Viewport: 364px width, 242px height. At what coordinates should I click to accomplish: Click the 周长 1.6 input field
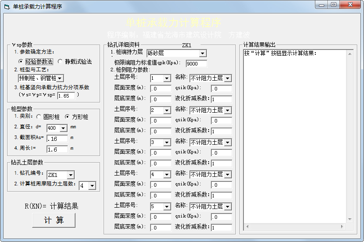[57, 149]
